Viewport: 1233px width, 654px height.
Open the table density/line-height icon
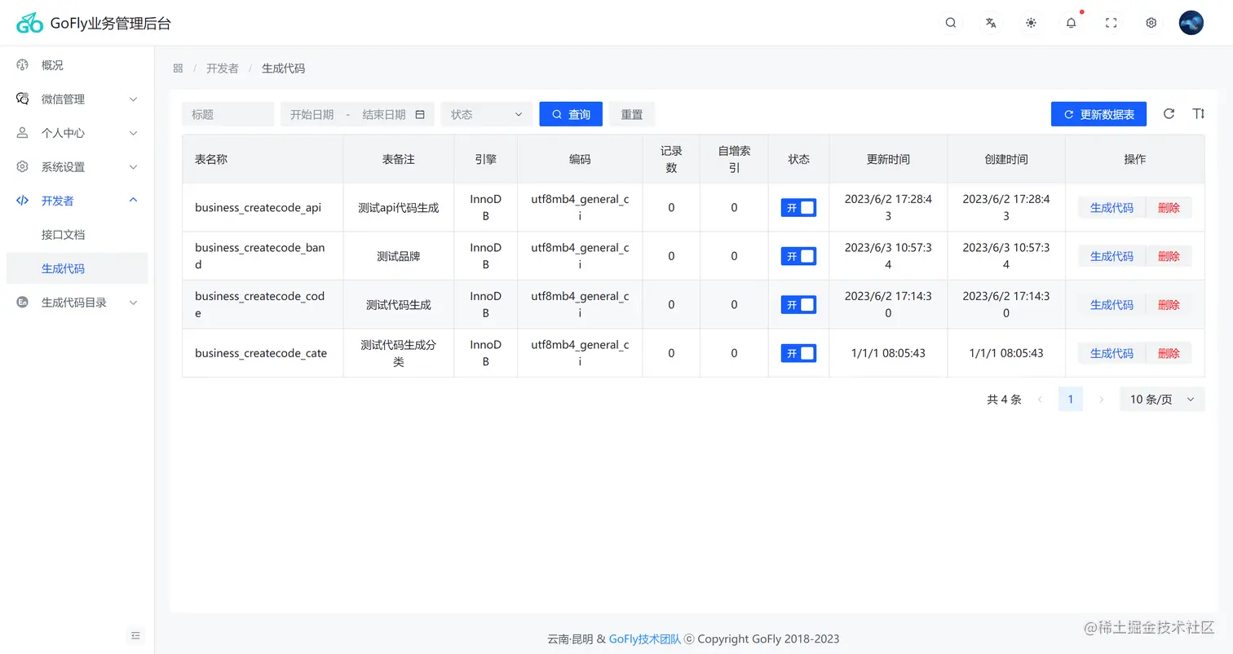tap(1198, 114)
